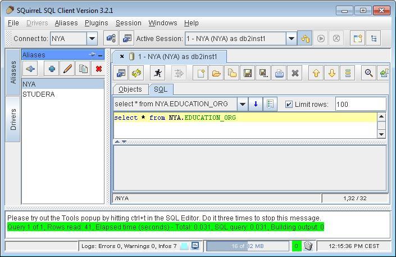
Task: Create a new SQL file icon
Action: (x=201, y=73)
